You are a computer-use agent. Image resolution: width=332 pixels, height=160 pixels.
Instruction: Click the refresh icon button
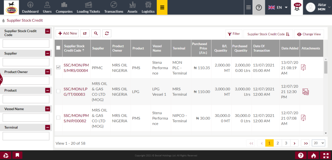click(x=107, y=33)
